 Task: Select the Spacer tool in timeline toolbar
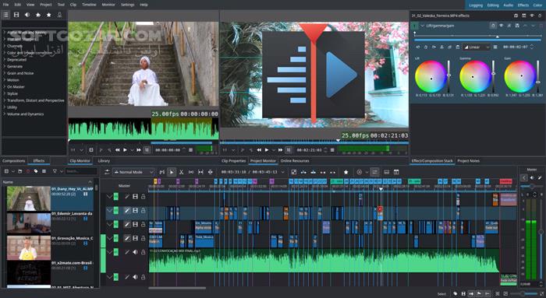pyautogui.click(x=191, y=172)
